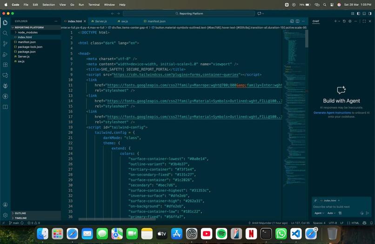Open chat panel more actions ellipsis
The width and height of the screenshot is (375, 244).
coord(355,21)
